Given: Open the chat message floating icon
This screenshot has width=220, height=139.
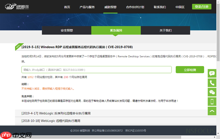Looking at the screenshot, I should (x=212, y=73).
